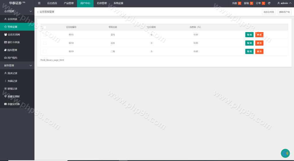Click the round floating button at bottom right

pyautogui.click(x=285, y=153)
